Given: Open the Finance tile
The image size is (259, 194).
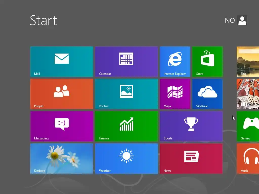Looking at the screenshot, I should (126, 126).
